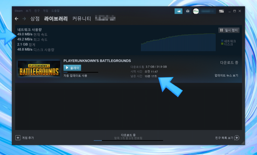Screen dimensions: 257x155
Task: Go to the 커뮤니티 tab
Action: coord(82,19)
